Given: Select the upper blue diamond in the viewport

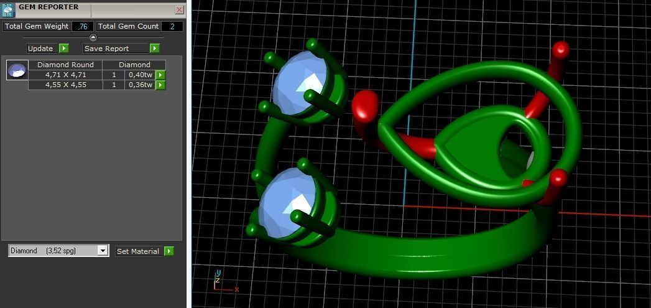Looking at the screenshot, I should (x=300, y=82).
